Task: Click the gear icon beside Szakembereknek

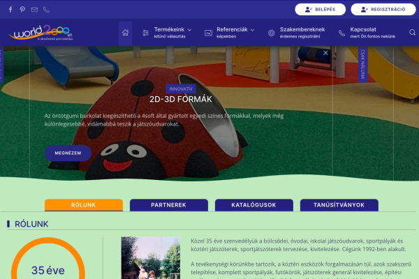Action: [x=271, y=33]
